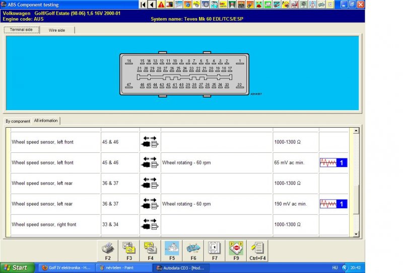This screenshot has width=403, height=273.
Task: Click connector icon in left front 1000-1300 Ω row
Action: (150, 142)
